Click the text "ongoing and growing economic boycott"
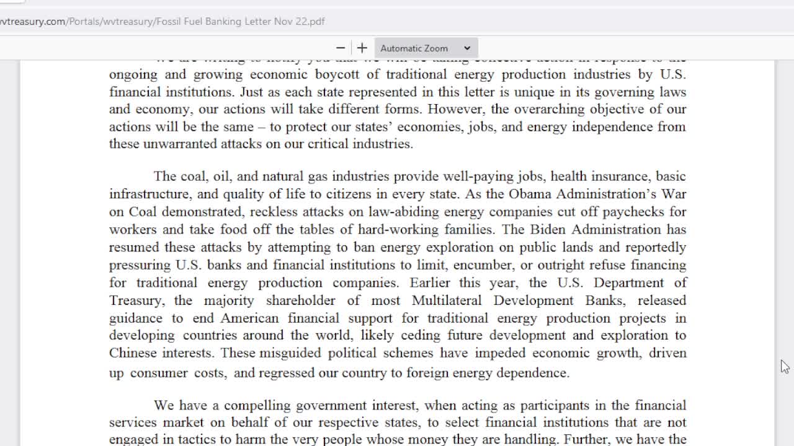The width and height of the screenshot is (794, 446). pos(234,75)
